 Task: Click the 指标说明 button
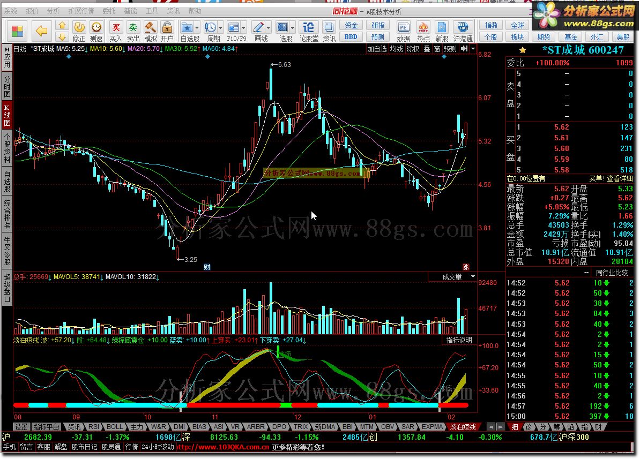coord(459,340)
